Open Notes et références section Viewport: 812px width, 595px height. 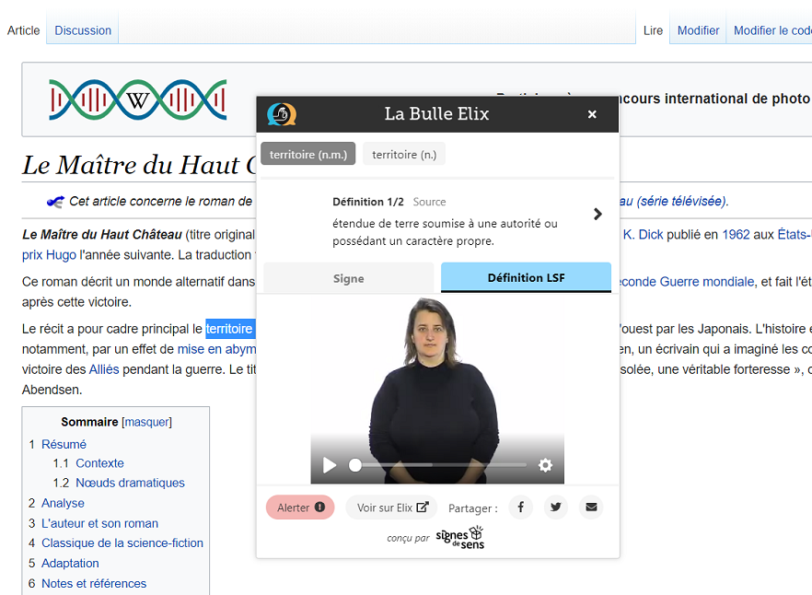click(94, 583)
